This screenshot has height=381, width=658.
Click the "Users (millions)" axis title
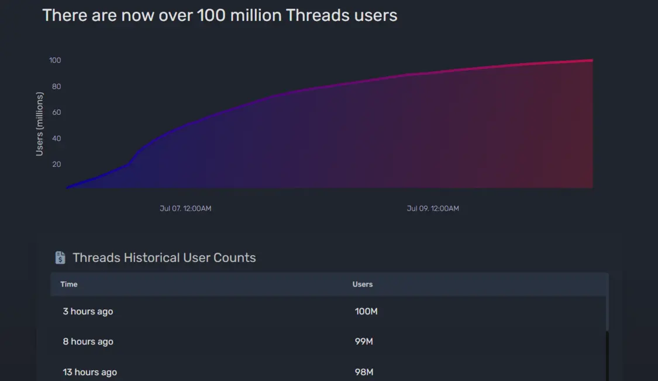40,124
